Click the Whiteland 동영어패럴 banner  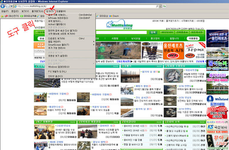click(x=217, y=107)
